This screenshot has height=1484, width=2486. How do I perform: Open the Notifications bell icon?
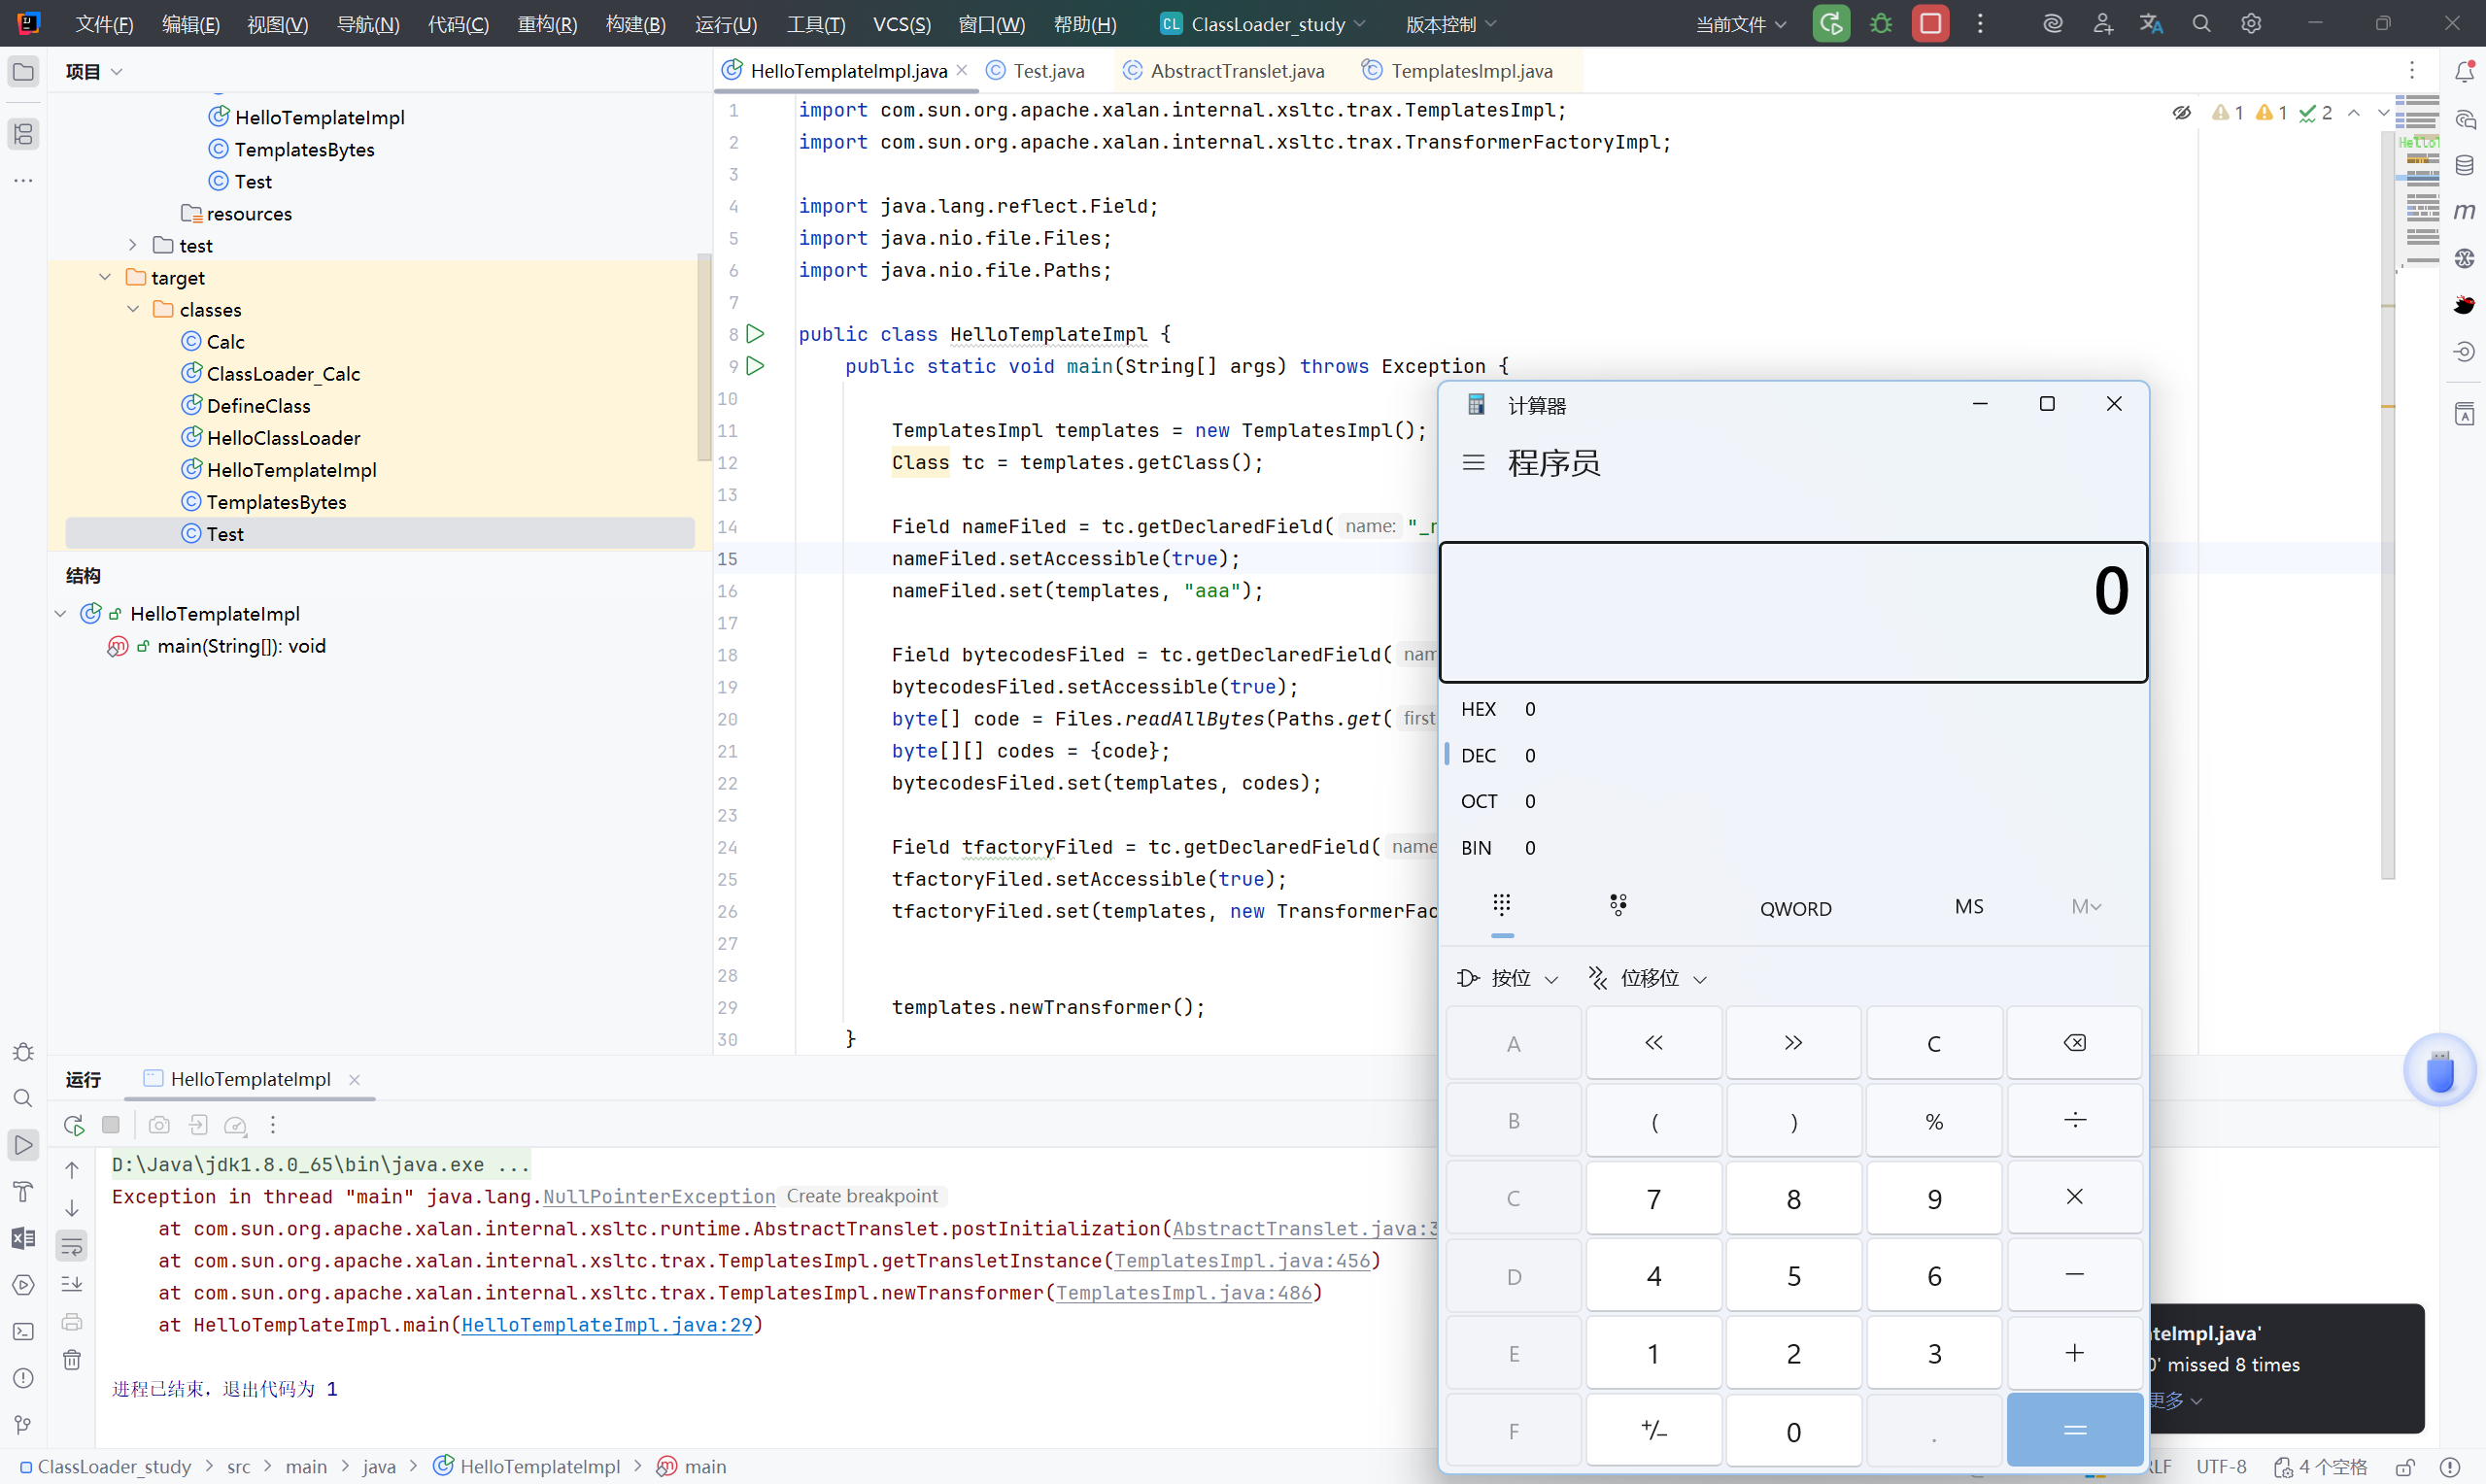click(x=2465, y=71)
